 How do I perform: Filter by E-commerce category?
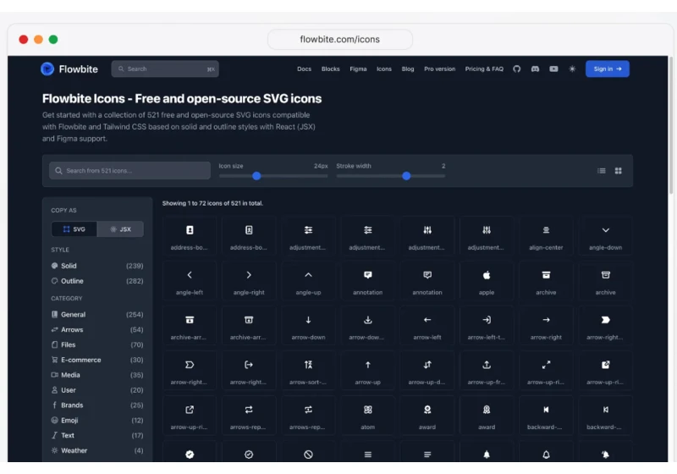pos(97,360)
